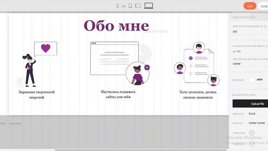Edit the BG color hex value
The image size is (268, 151).
260,80
